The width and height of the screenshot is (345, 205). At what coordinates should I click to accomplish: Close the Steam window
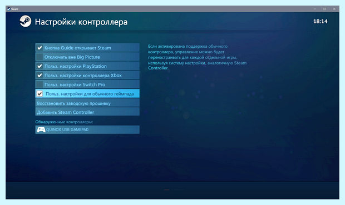click(334, 9)
